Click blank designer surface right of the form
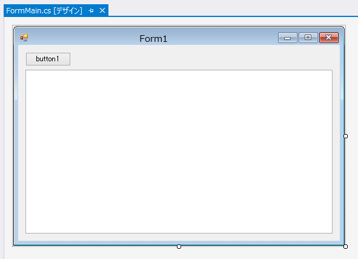The height and width of the screenshot is (259, 358). [x=353, y=136]
